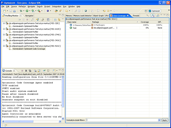Switch to the Threads tab
Screen dimensions: 171x128
tap(136, 16)
